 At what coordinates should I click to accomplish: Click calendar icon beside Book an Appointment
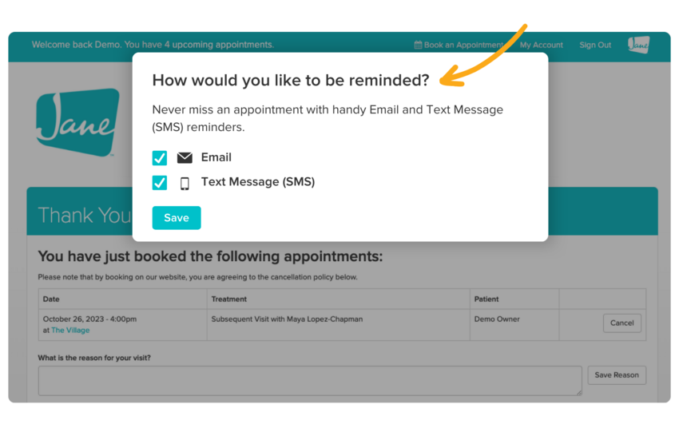pyautogui.click(x=418, y=46)
